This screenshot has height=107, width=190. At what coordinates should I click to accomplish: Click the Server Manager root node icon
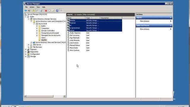click(x=26, y=14)
